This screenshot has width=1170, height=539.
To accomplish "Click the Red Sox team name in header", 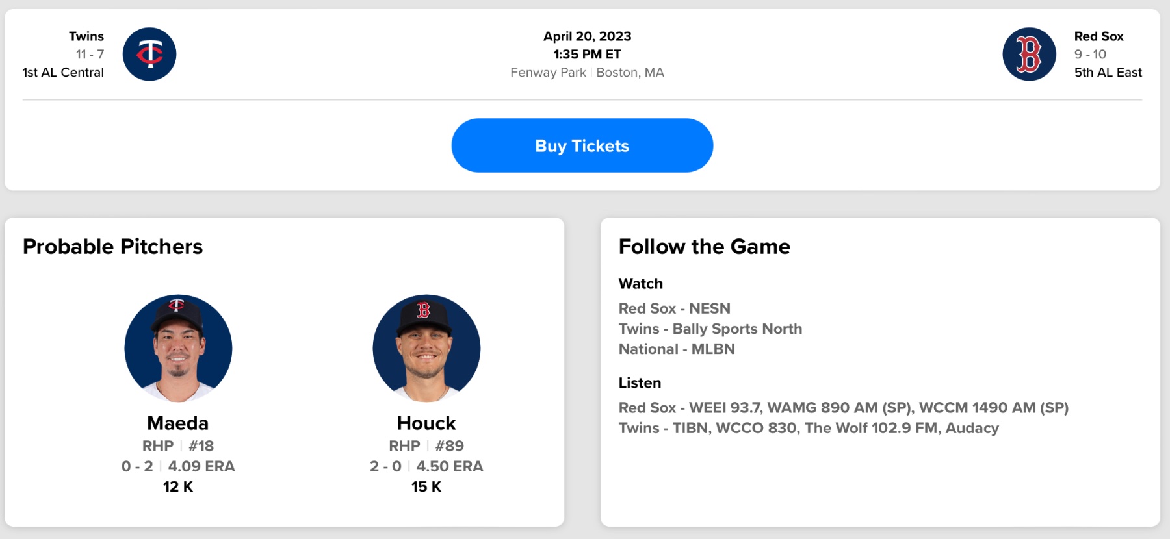I will 1098,36.
